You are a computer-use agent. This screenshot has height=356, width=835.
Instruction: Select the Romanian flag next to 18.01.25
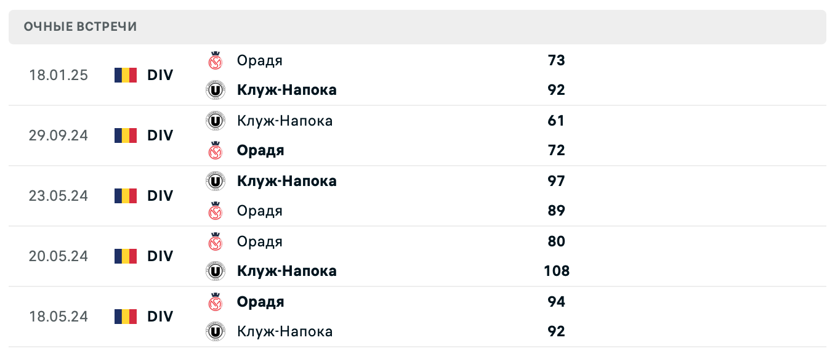(x=125, y=75)
